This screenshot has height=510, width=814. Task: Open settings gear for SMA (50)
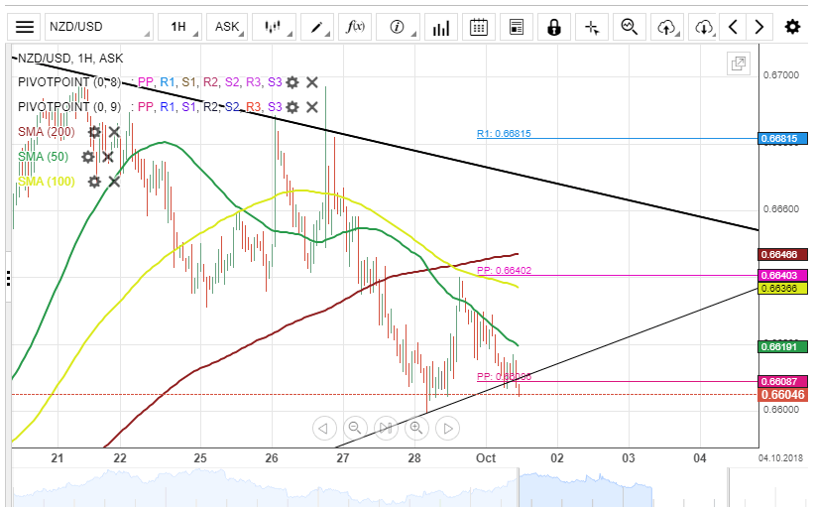(x=87, y=157)
